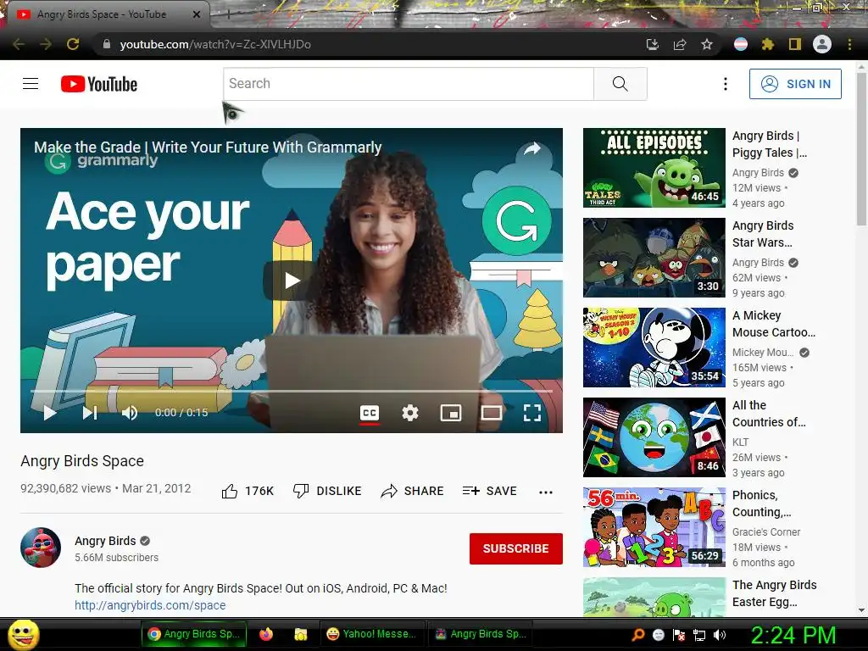Viewport: 868px width, 651px height.
Task: Click the taskbar clock 2:24 PM
Action: 793,635
